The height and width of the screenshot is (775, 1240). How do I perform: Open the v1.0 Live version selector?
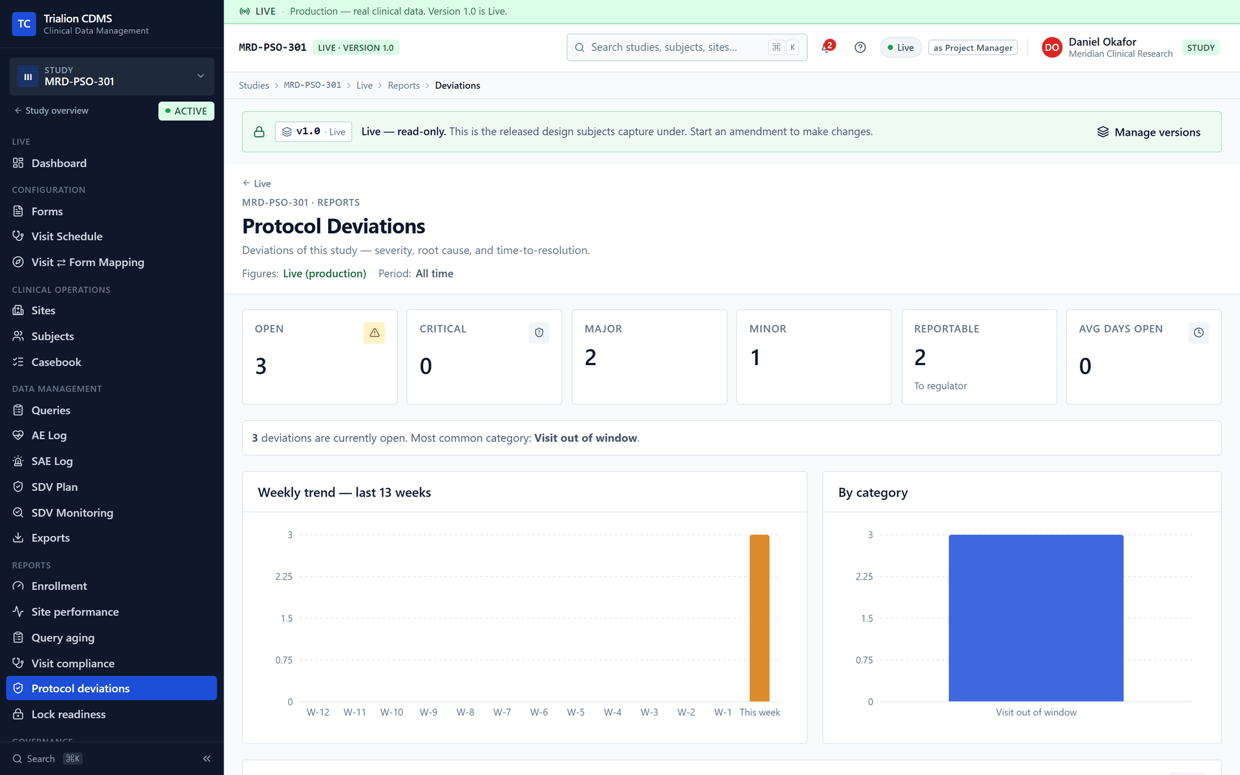[x=313, y=132]
